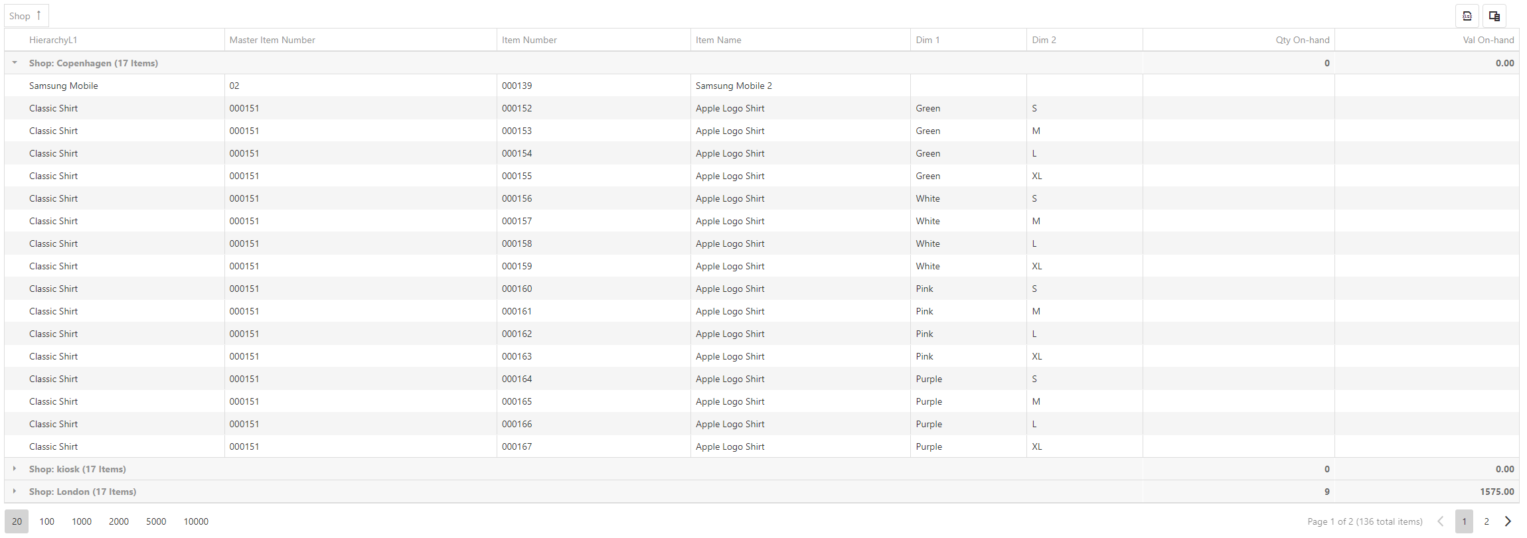Click item number 000166
This screenshot has height=538, width=1527.
tap(517, 424)
